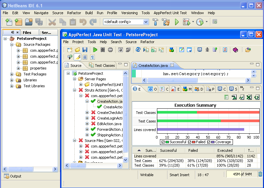Toggle the Failed legend checkbox
The width and height of the screenshot is (264, 188).
tap(189, 142)
